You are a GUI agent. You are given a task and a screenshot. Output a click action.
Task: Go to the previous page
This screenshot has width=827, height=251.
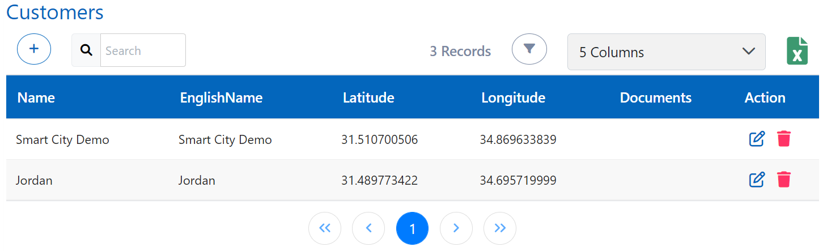[368, 228]
